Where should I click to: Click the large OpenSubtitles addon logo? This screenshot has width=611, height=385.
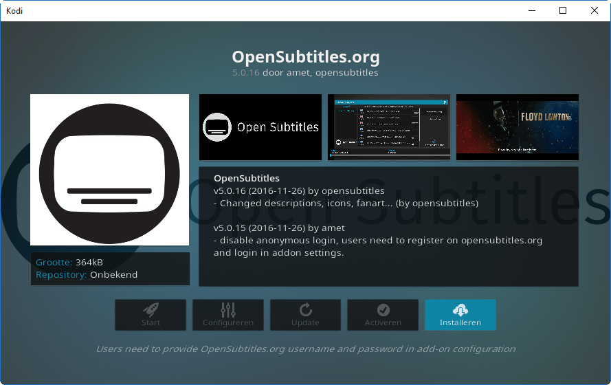109,170
